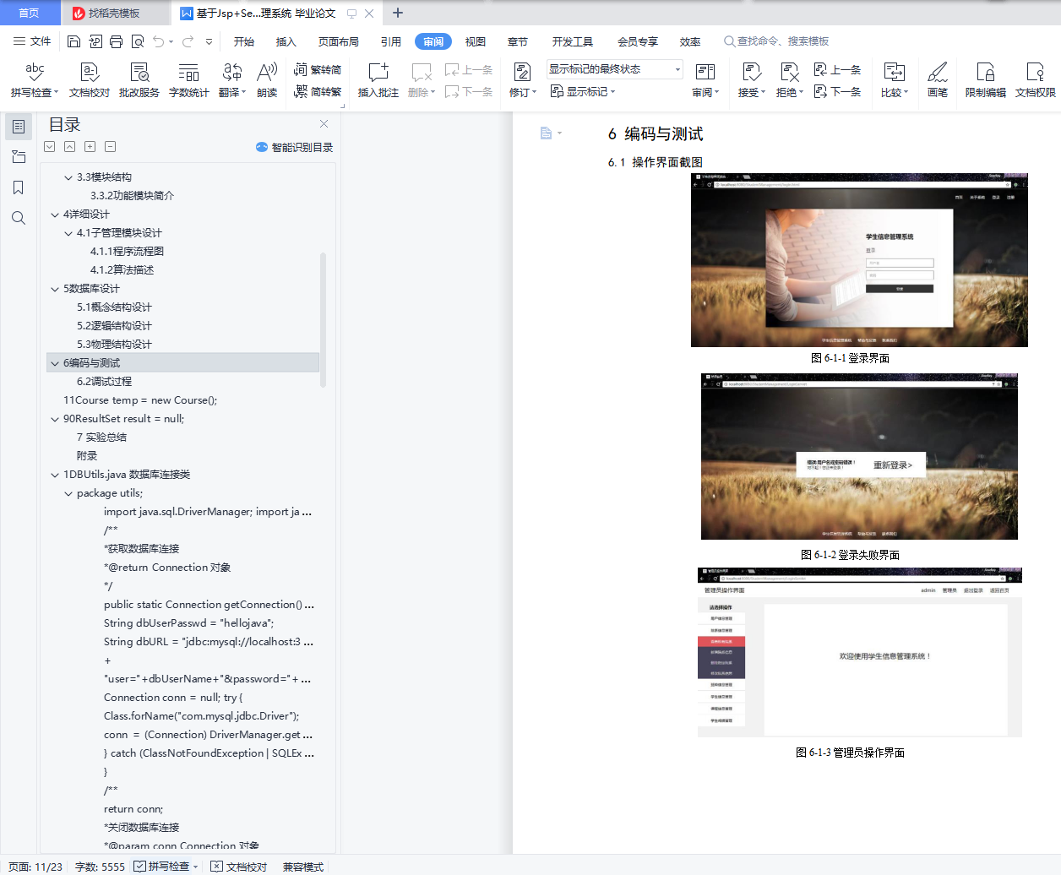
Task: Collapse the package utils; tree node
Action: pos(68,493)
